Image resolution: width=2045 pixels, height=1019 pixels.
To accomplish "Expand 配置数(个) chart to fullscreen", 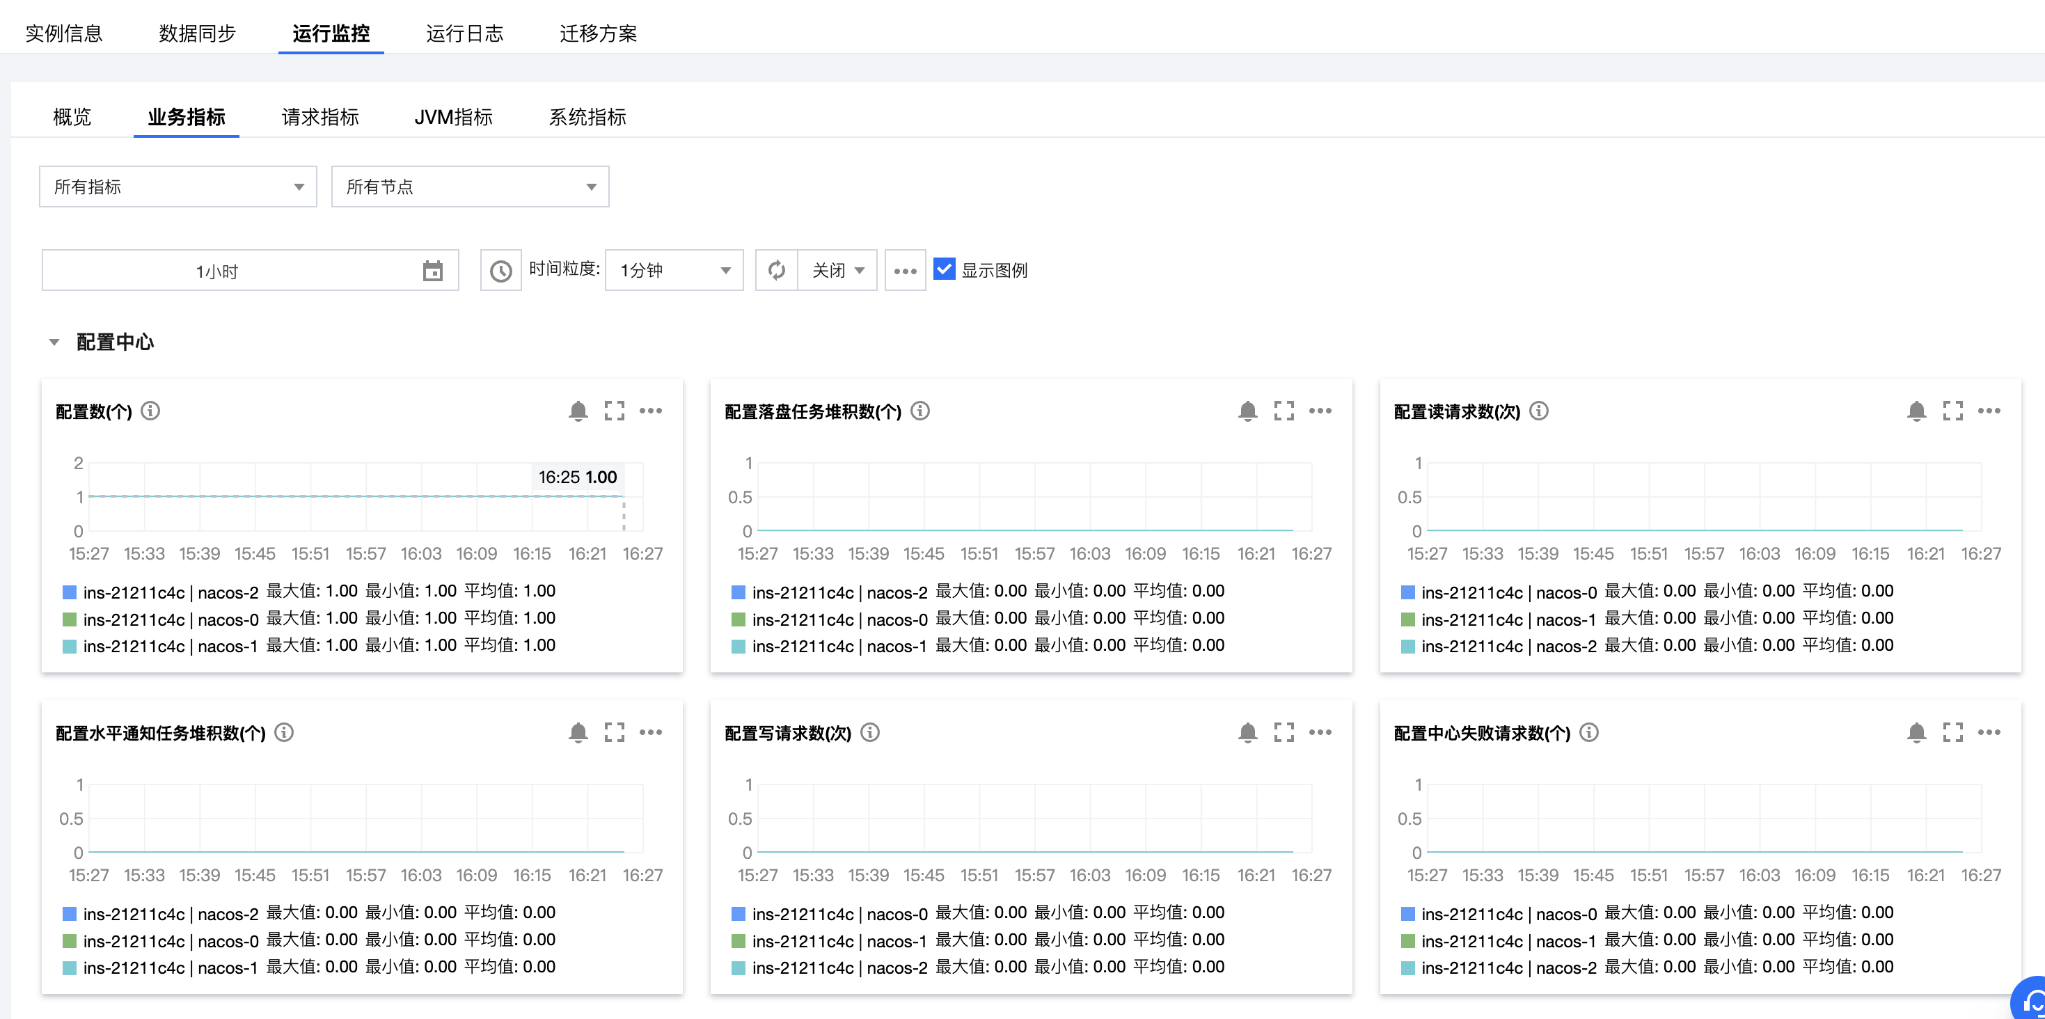I will (x=615, y=411).
